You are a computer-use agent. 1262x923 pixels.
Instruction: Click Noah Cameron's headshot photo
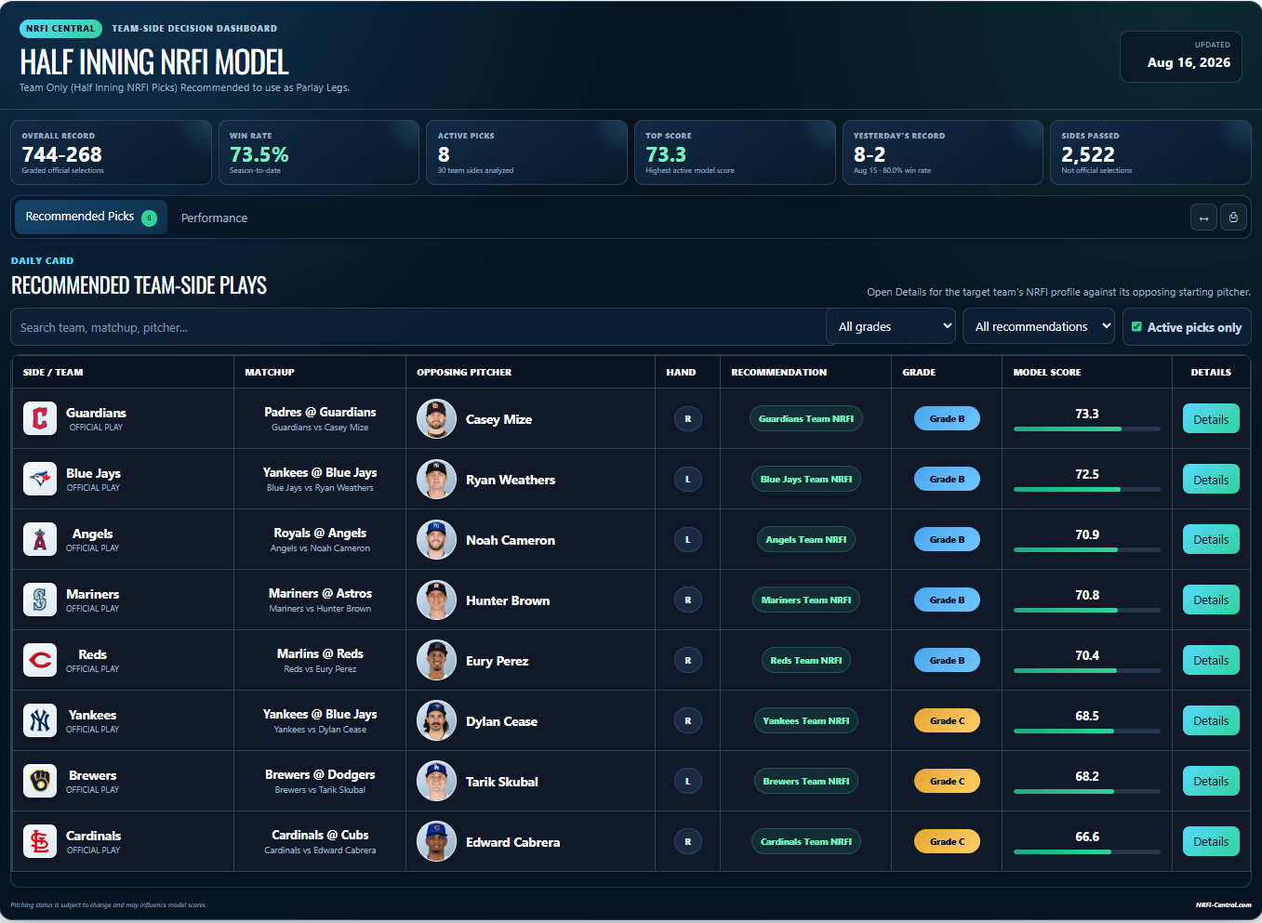436,539
